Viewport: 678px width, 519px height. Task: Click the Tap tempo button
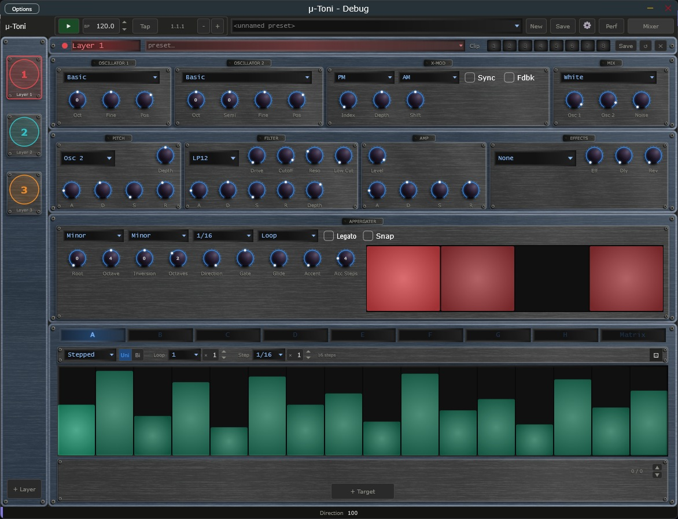[x=145, y=26]
